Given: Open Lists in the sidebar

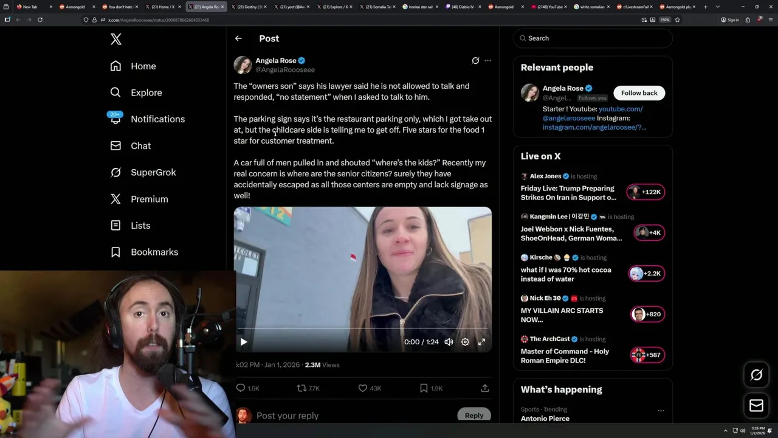Looking at the screenshot, I should click(x=130, y=226).
